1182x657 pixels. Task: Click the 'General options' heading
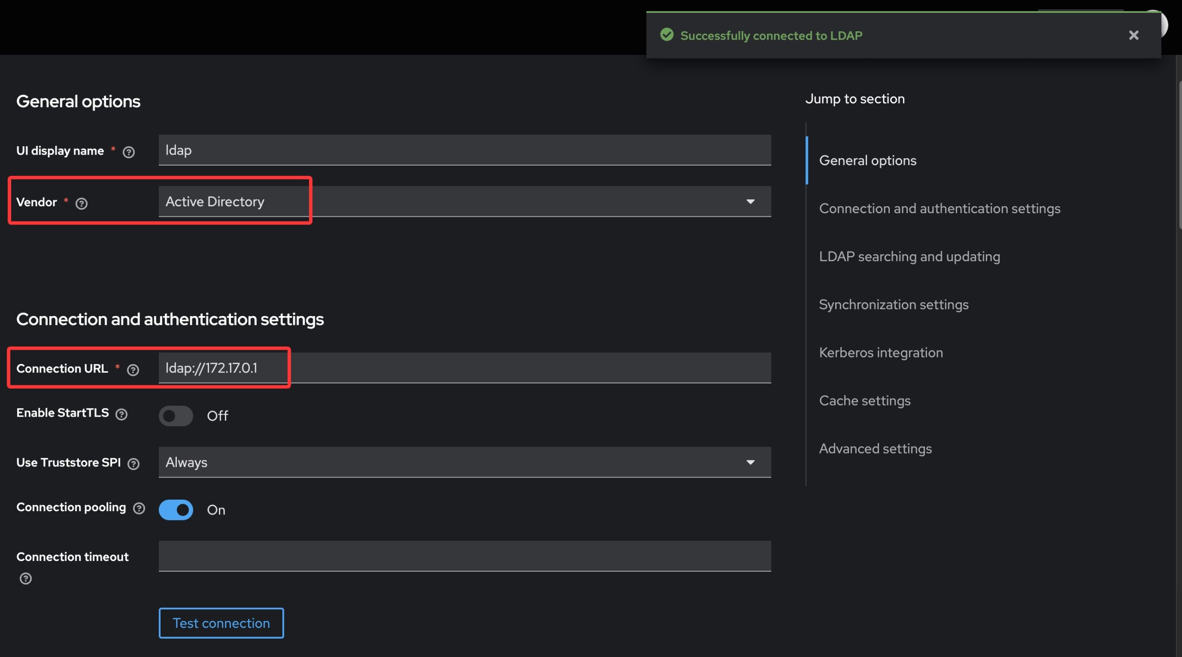click(x=78, y=101)
